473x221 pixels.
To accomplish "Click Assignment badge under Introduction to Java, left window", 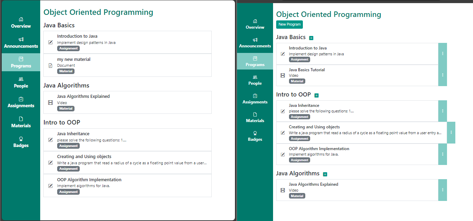I will (x=68, y=48).
